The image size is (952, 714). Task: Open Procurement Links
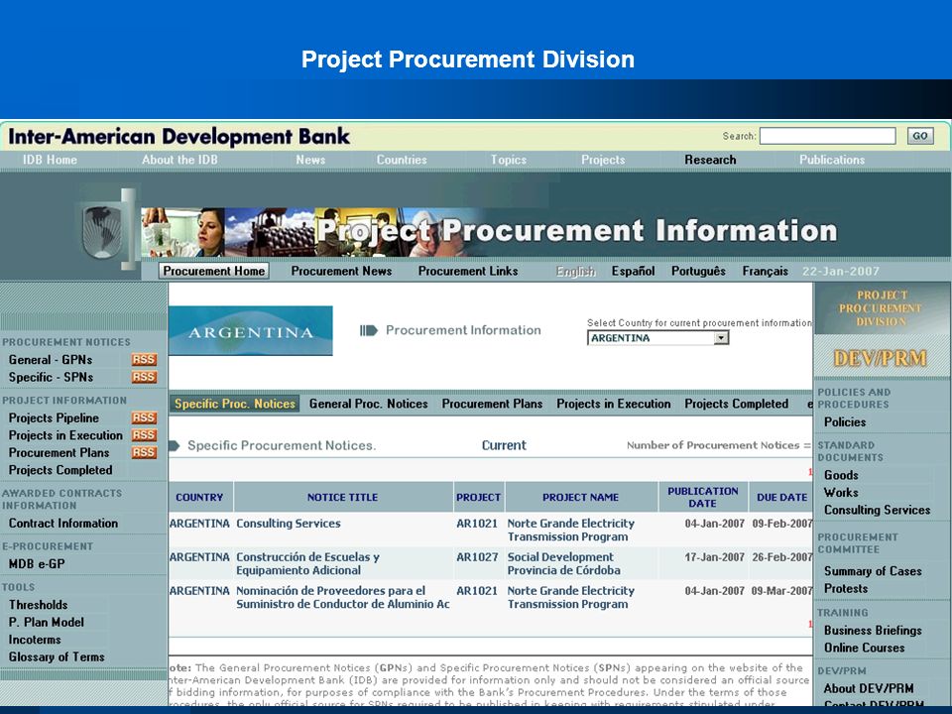[468, 271]
